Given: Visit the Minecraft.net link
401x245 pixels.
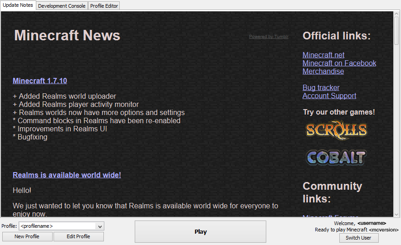Looking at the screenshot, I should pos(323,55).
